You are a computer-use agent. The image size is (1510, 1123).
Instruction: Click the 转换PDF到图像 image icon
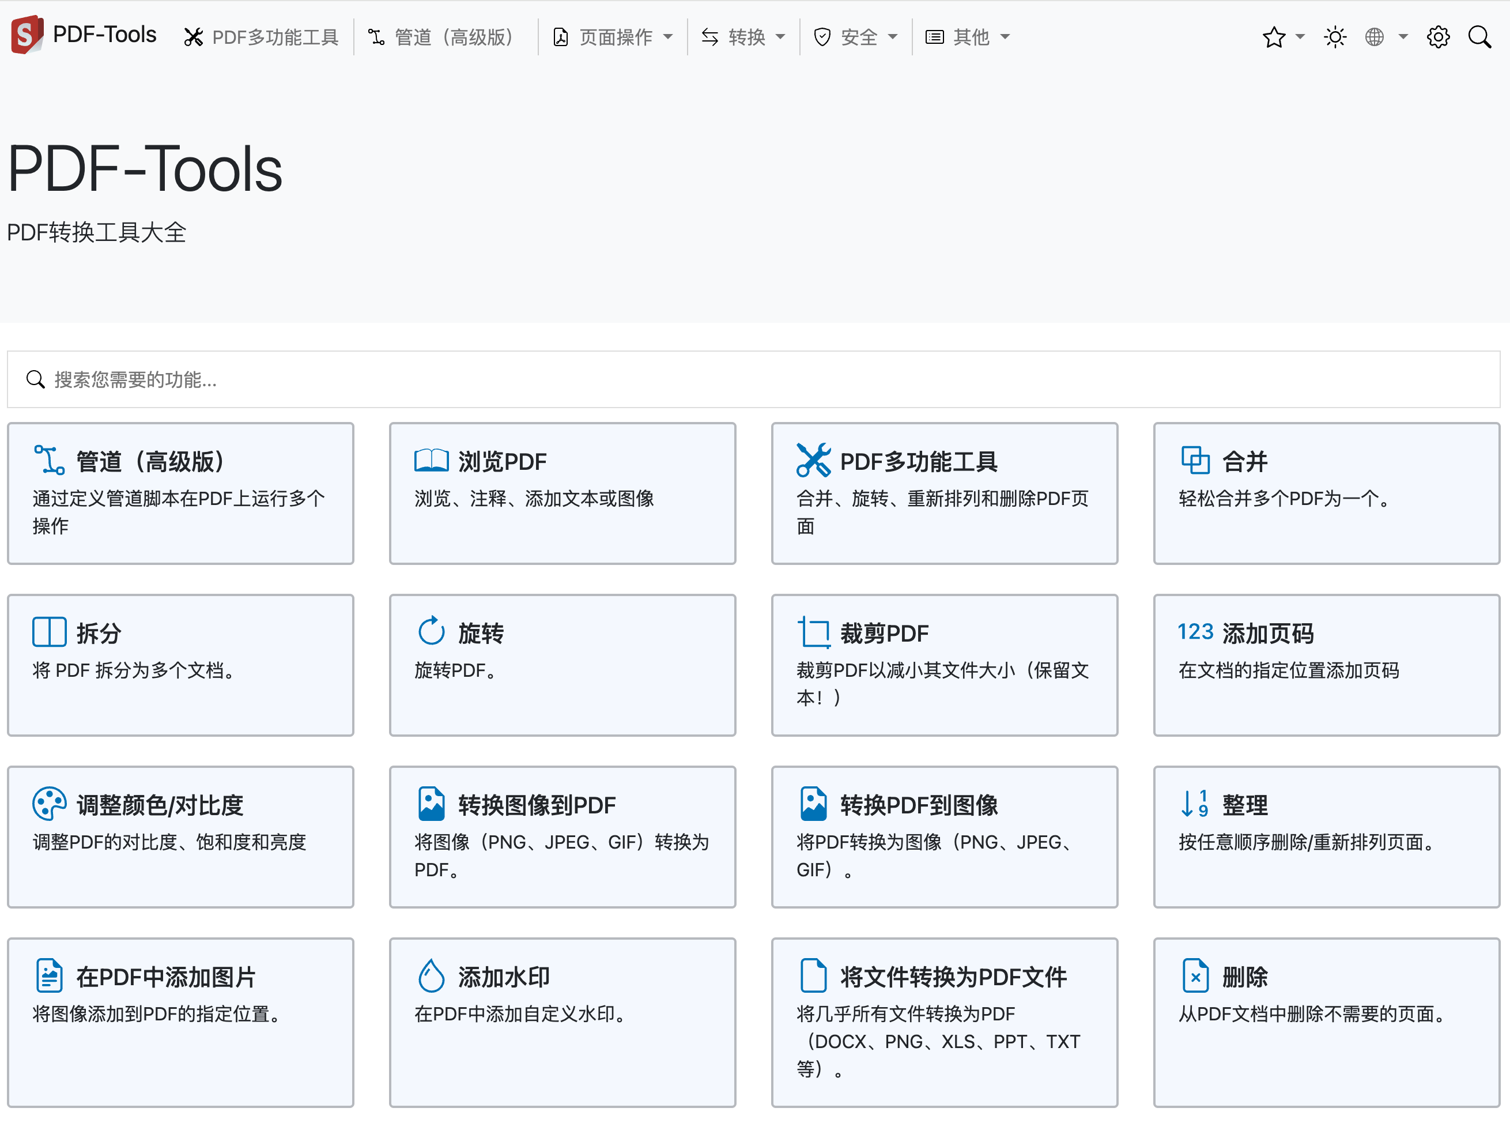coord(813,804)
